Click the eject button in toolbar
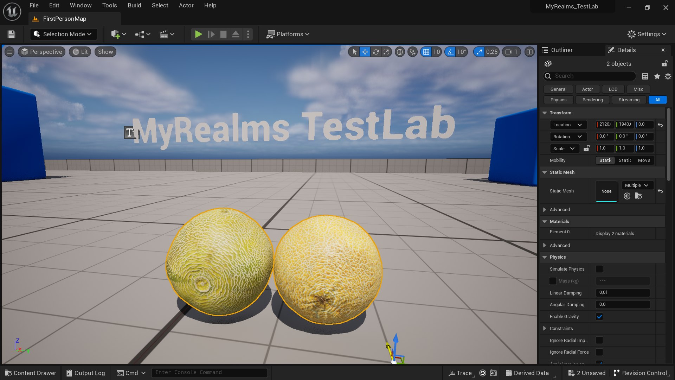 [236, 34]
